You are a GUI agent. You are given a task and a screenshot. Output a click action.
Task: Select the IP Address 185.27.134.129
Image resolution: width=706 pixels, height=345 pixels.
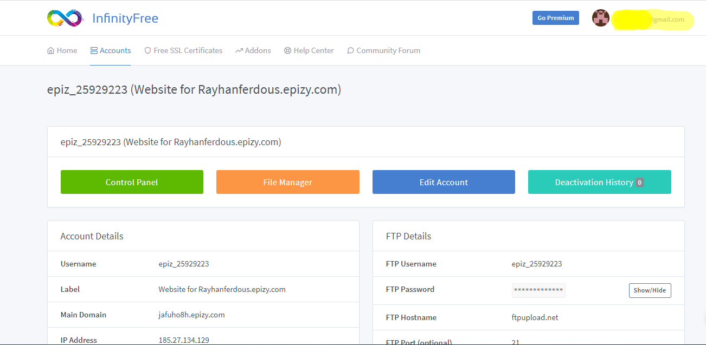pos(184,340)
